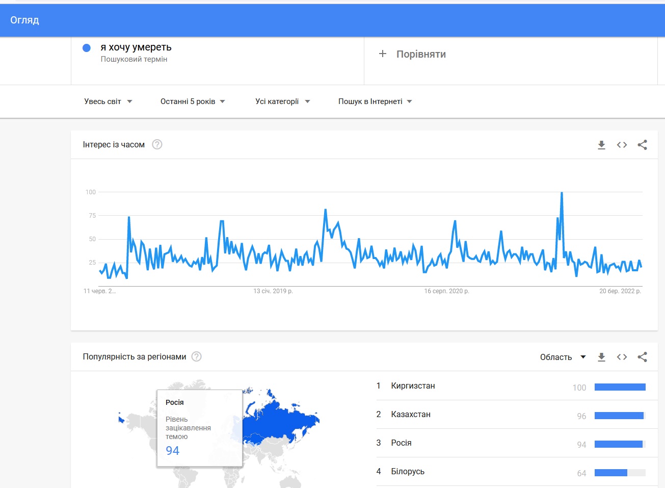Expand the Область dropdown
The height and width of the screenshot is (488, 665).
[x=563, y=357]
